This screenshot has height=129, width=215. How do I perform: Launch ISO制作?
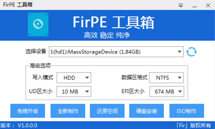(x=186, y=111)
